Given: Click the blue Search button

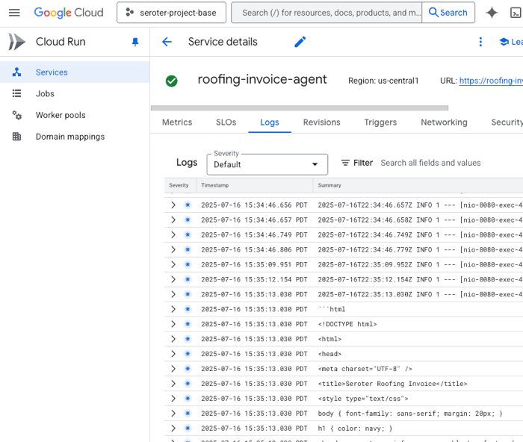Looking at the screenshot, I should pos(445,13).
